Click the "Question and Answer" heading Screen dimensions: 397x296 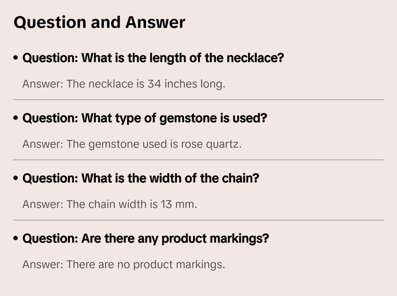[99, 22]
